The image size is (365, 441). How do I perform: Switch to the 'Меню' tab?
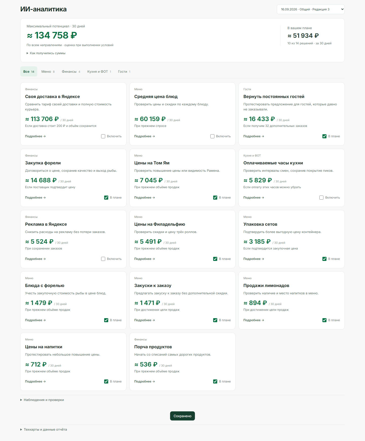pyautogui.click(x=48, y=72)
